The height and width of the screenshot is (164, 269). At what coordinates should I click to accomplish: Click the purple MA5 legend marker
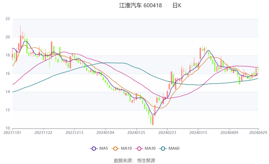point(93,148)
